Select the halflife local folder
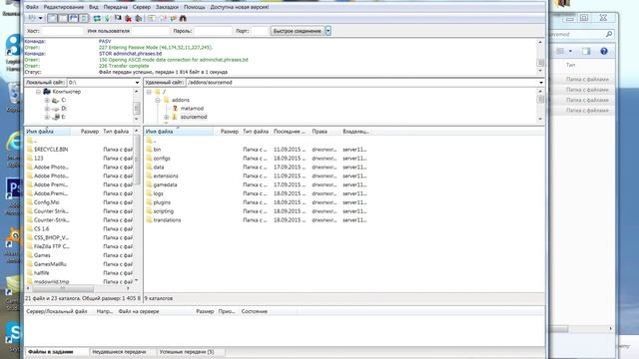639x359 pixels. [x=42, y=272]
